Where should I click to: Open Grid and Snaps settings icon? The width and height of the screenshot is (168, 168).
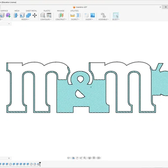pos(94,158)
